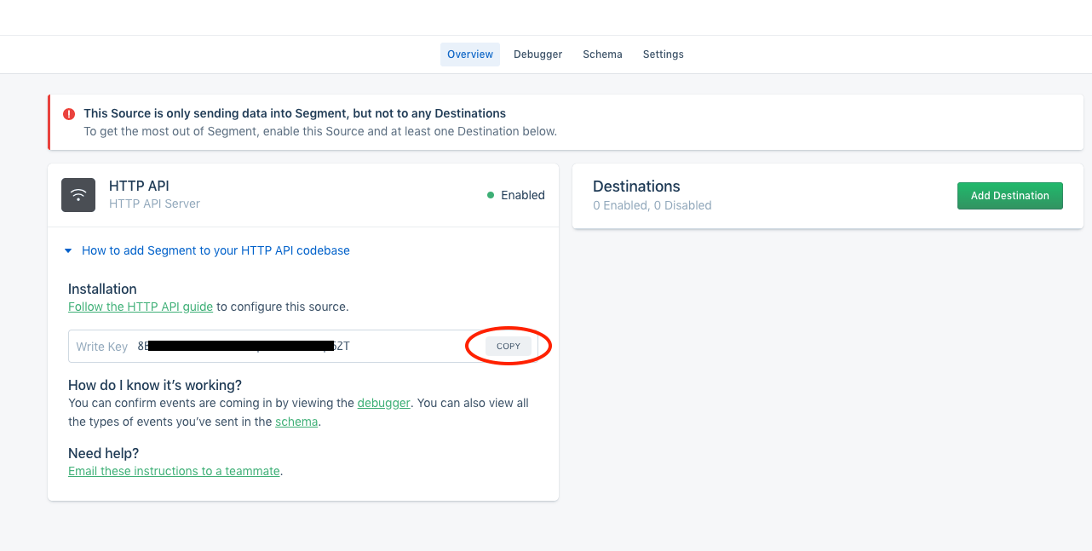Copy the Write Key with COPY button
Viewport: 1092px width, 551px height.
coord(509,346)
